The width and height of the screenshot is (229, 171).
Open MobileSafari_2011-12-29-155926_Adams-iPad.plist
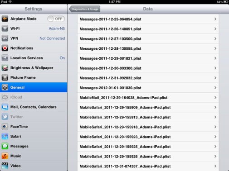click(x=148, y=157)
